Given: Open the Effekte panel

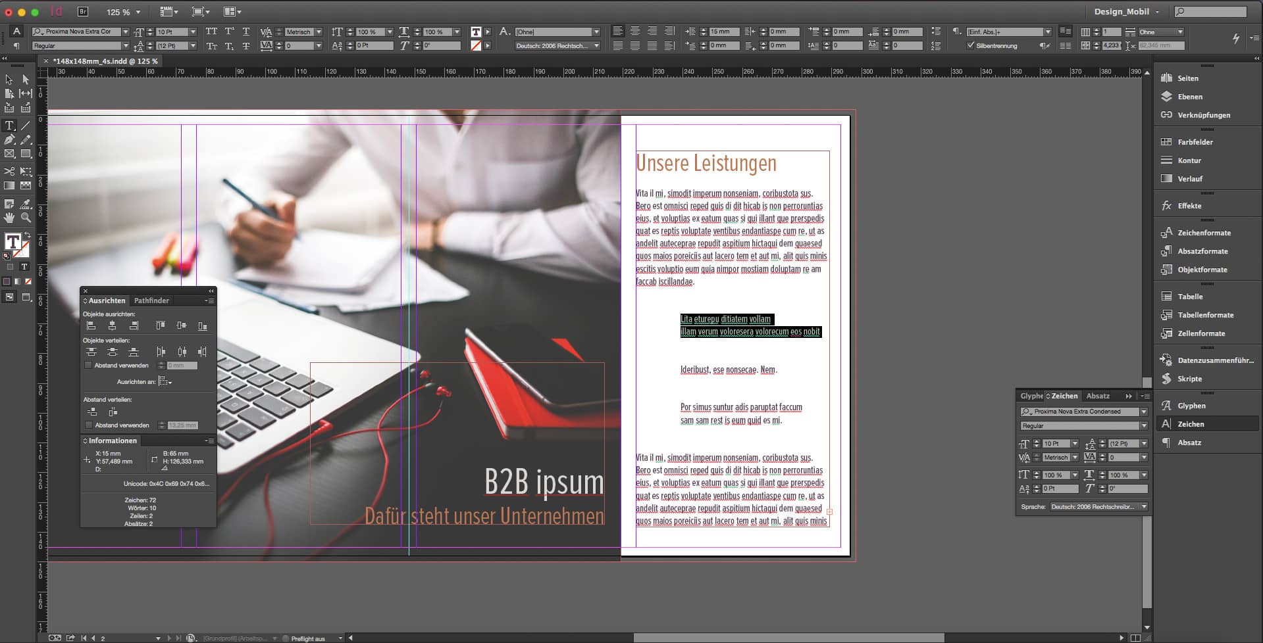Looking at the screenshot, I should [1189, 206].
